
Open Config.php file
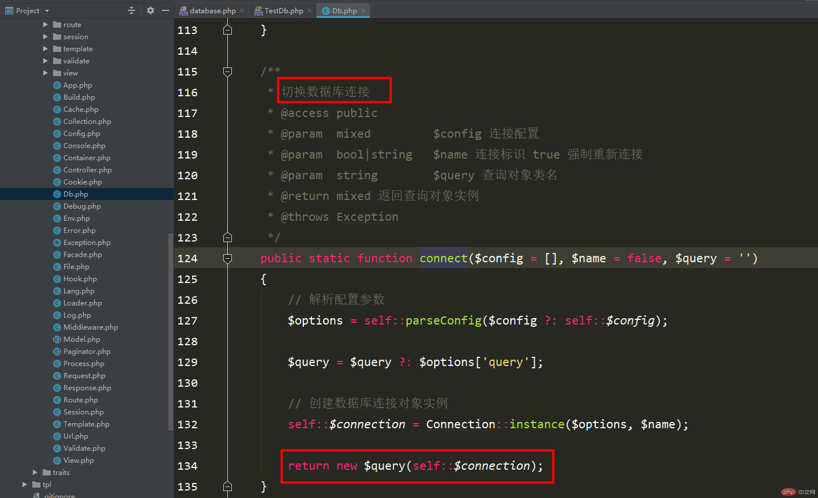tap(82, 134)
